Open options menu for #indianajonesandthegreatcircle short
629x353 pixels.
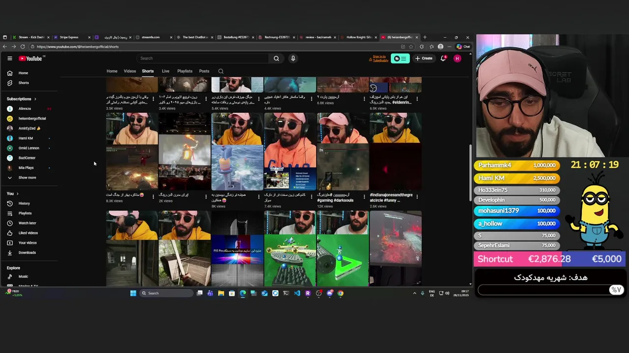click(417, 197)
